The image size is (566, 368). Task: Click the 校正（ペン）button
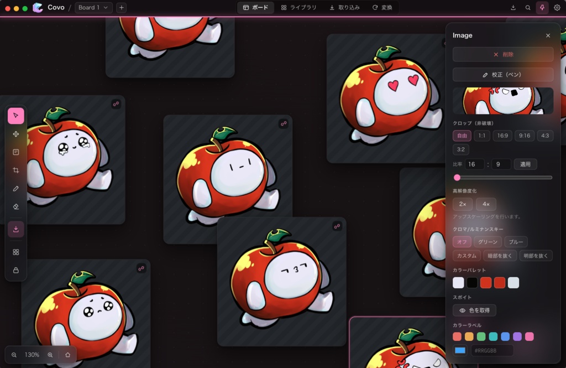503,75
